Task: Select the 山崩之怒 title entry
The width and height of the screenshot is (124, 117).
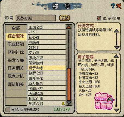Action: (47, 27)
